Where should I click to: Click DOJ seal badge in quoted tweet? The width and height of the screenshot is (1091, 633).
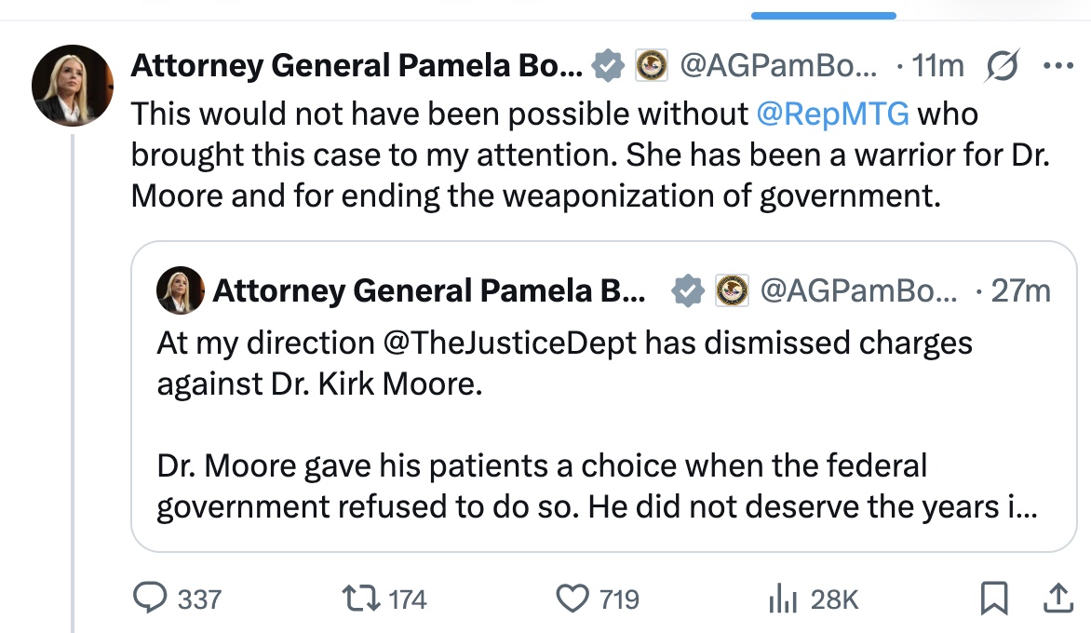click(732, 291)
